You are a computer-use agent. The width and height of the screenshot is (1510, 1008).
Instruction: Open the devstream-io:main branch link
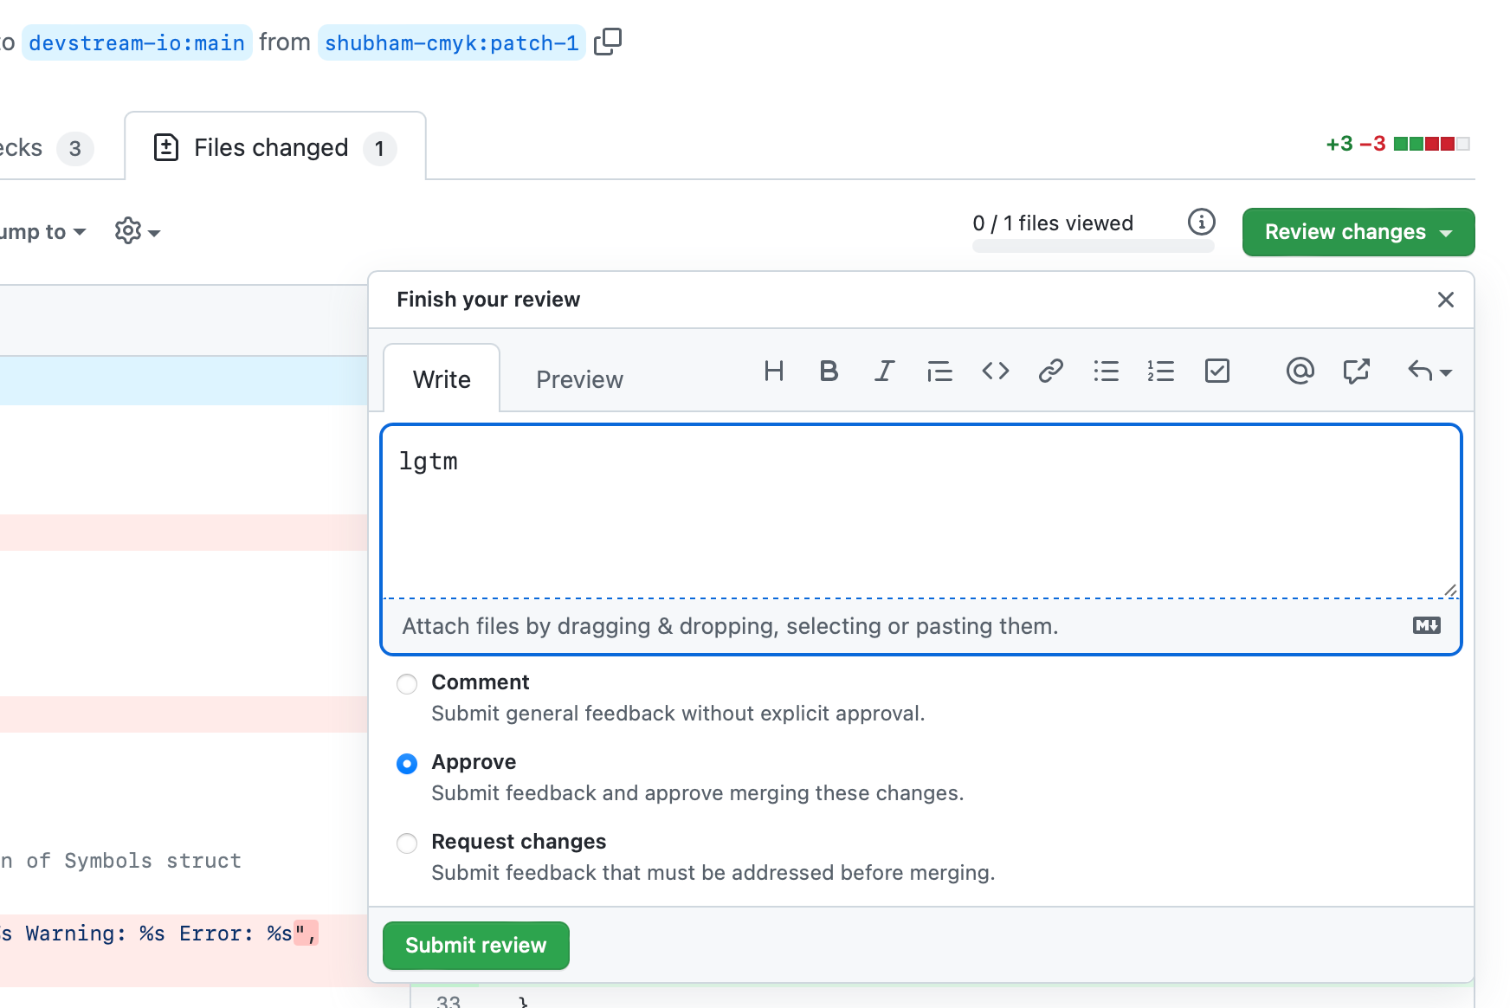(137, 42)
